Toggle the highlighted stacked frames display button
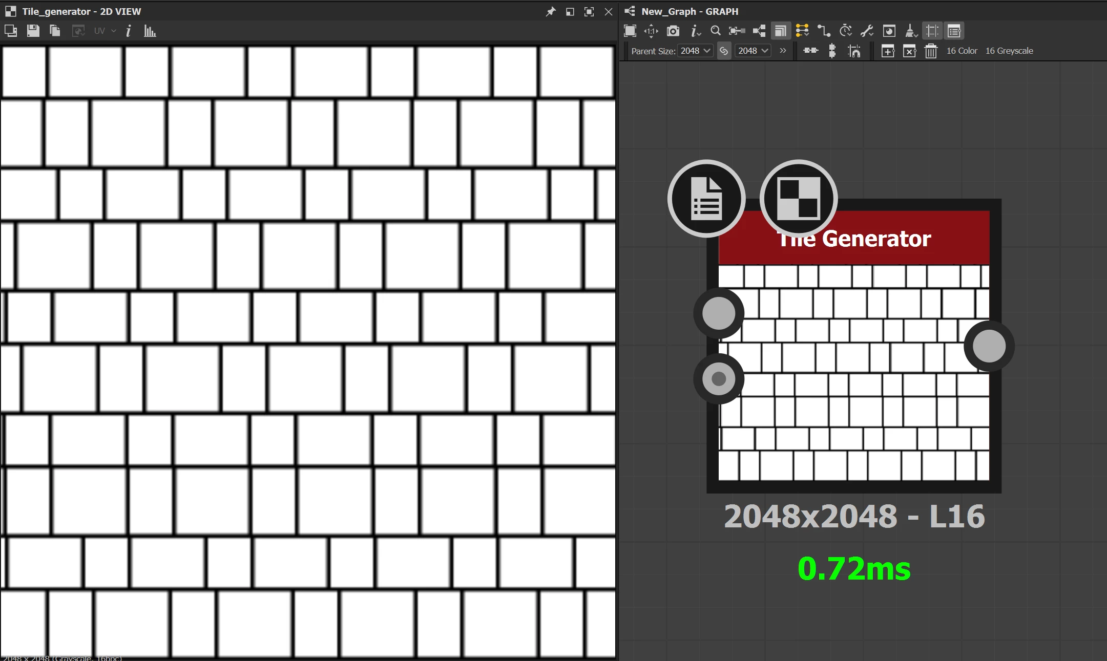The height and width of the screenshot is (661, 1107). tap(780, 31)
